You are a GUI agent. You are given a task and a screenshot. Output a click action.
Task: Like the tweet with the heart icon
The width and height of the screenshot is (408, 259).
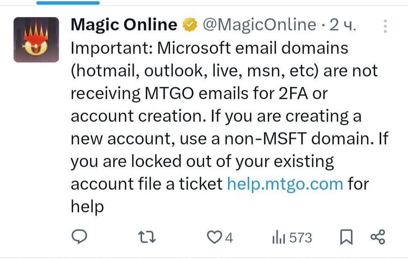tap(213, 237)
